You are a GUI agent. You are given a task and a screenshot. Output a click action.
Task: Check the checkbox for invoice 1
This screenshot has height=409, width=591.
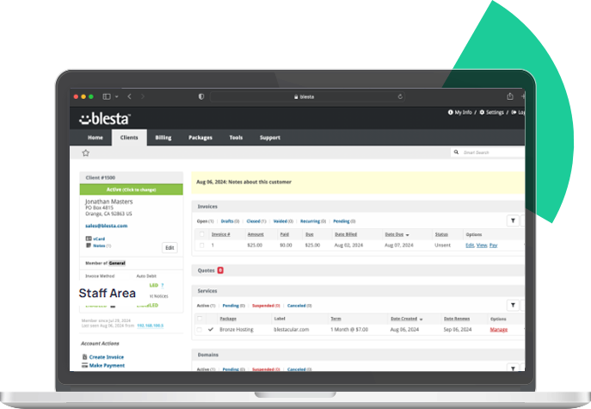pyautogui.click(x=202, y=245)
